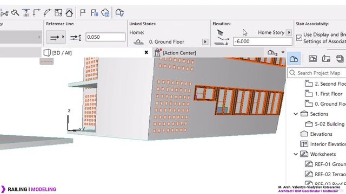
Task: Click the curved arc arrow toolbar icon
Action: tap(48, 13)
